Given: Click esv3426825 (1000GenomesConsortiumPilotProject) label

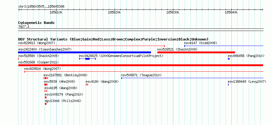Looking at the screenshot, I should tap(121, 56).
